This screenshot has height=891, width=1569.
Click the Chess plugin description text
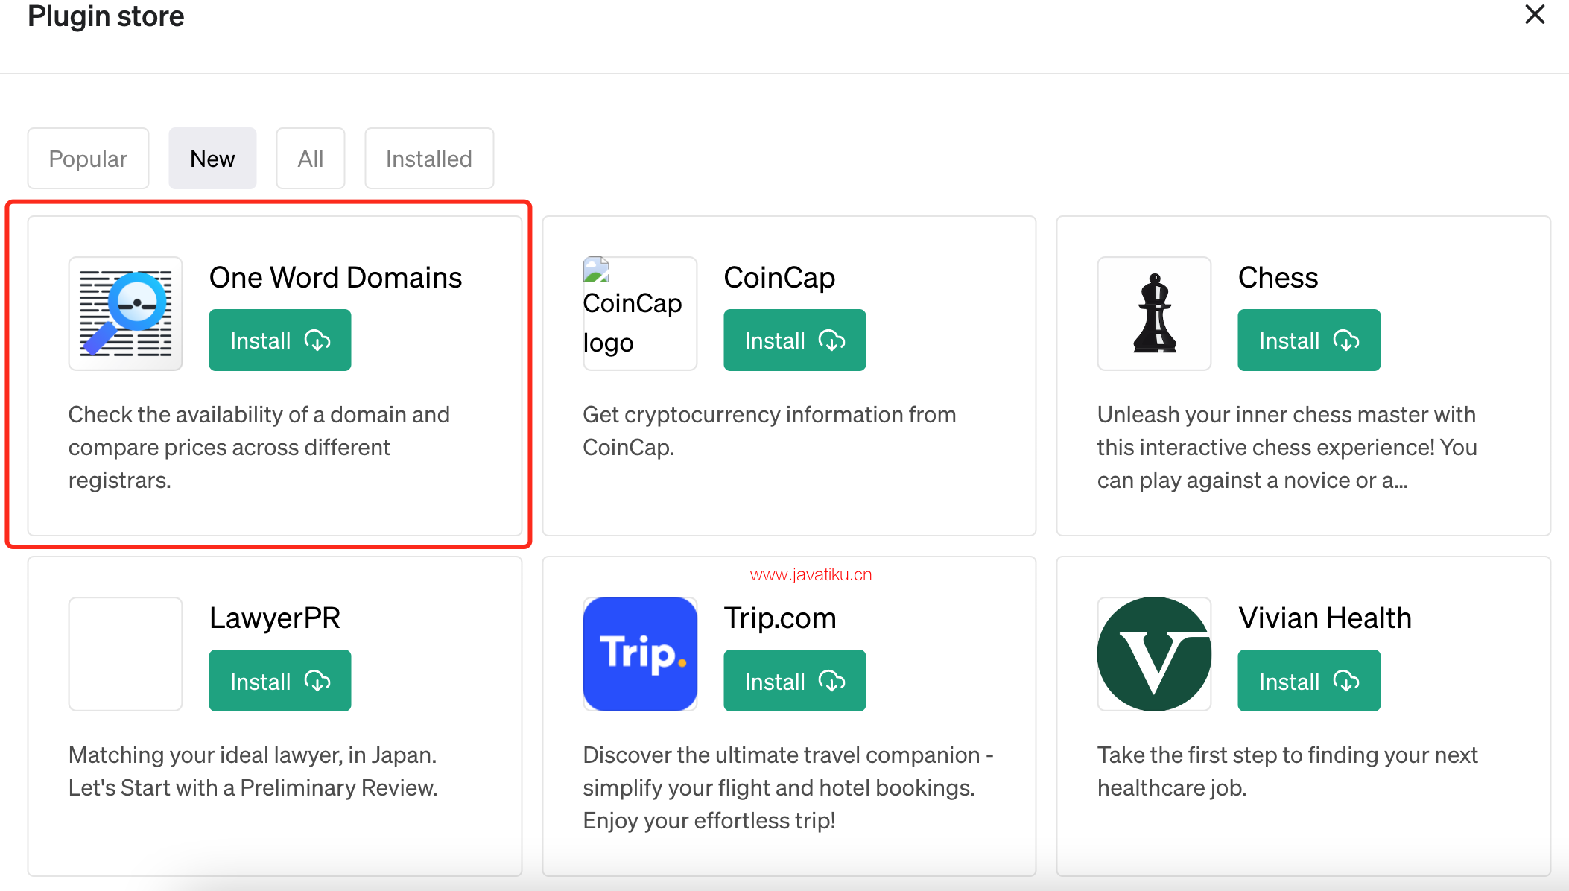pos(1287,447)
